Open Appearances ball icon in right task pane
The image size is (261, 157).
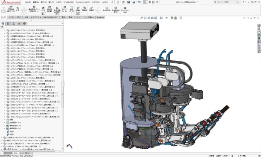tap(259, 39)
